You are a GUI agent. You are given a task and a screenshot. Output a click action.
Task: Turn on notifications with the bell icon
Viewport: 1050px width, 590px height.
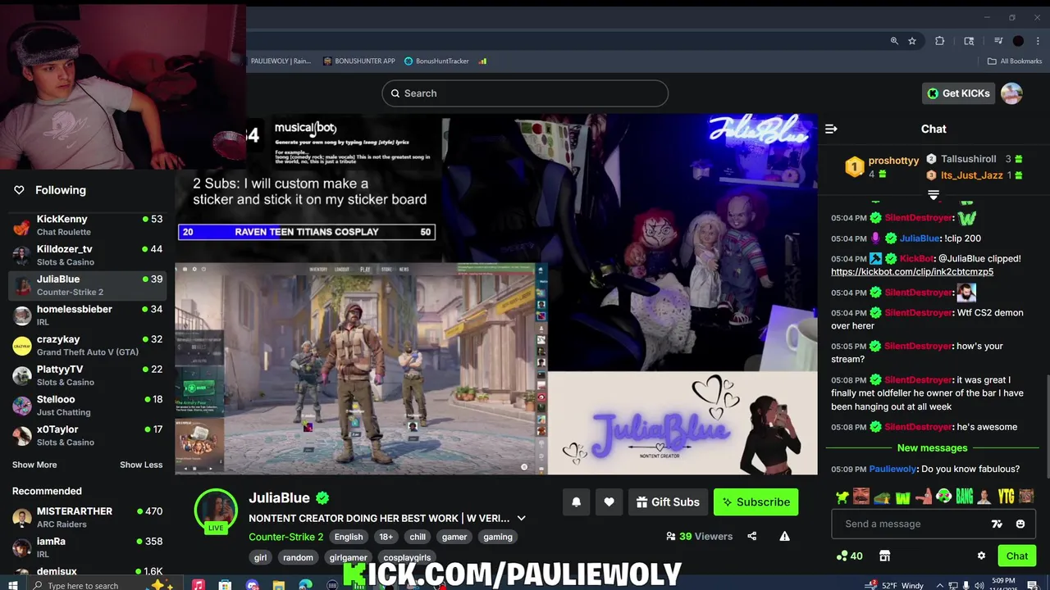pos(576,502)
